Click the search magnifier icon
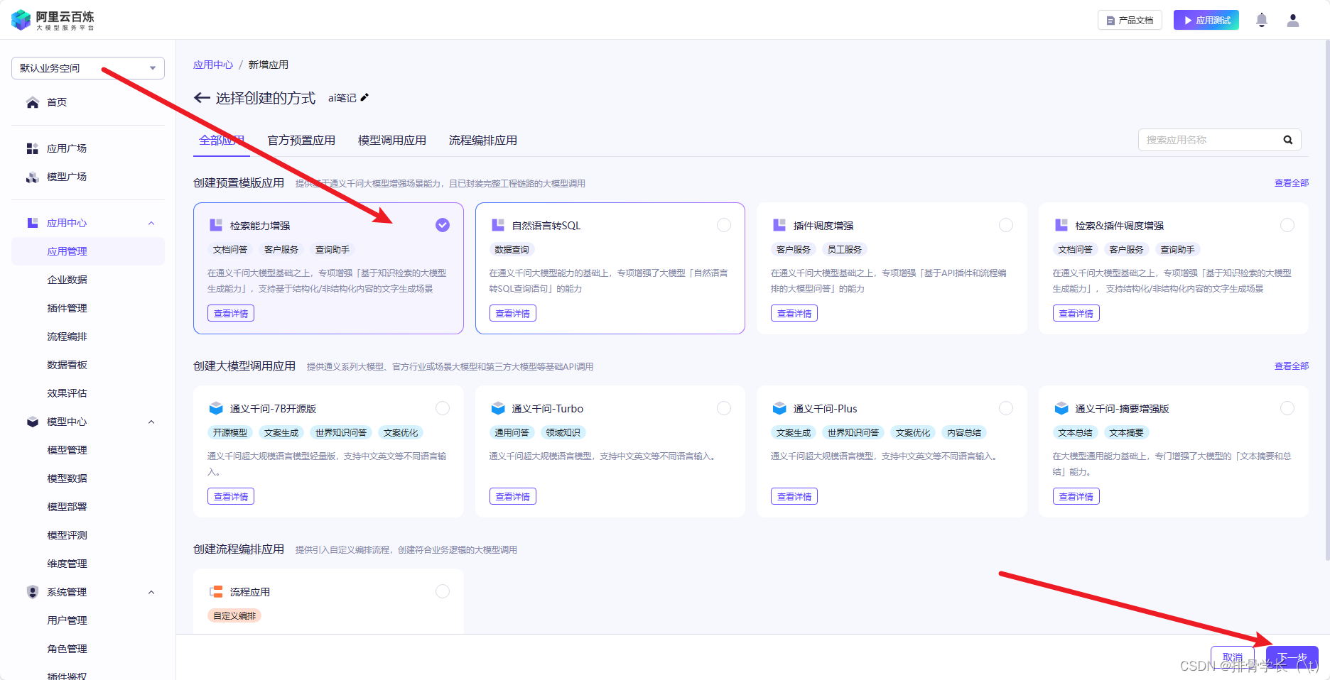This screenshot has width=1330, height=680. tap(1287, 140)
